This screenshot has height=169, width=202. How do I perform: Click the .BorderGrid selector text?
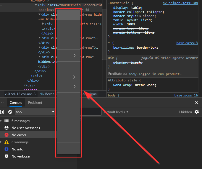point(119,3)
